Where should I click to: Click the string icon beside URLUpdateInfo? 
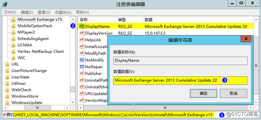click(x=81, y=93)
